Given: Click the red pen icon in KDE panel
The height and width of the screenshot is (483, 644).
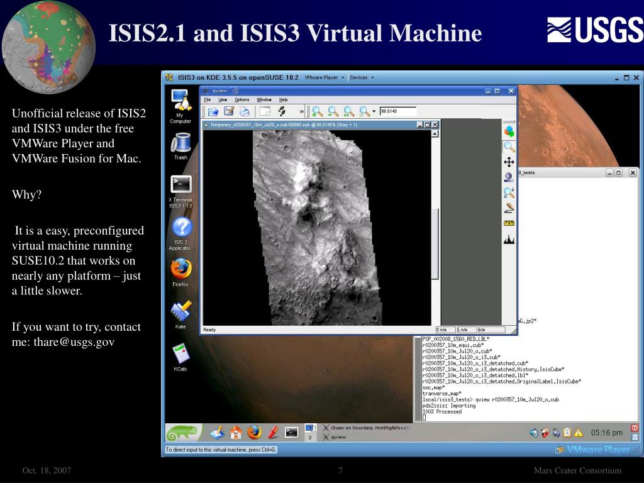Looking at the screenshot, I should [273, 433].
